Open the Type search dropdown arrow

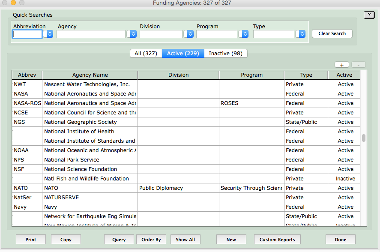coord(300,34)
